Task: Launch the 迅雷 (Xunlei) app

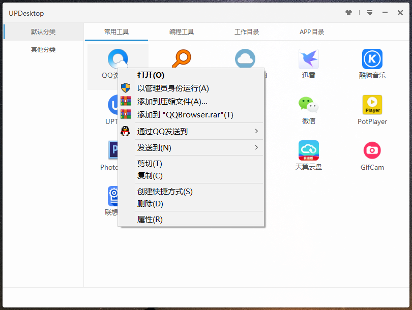Action: coord(308,59)
